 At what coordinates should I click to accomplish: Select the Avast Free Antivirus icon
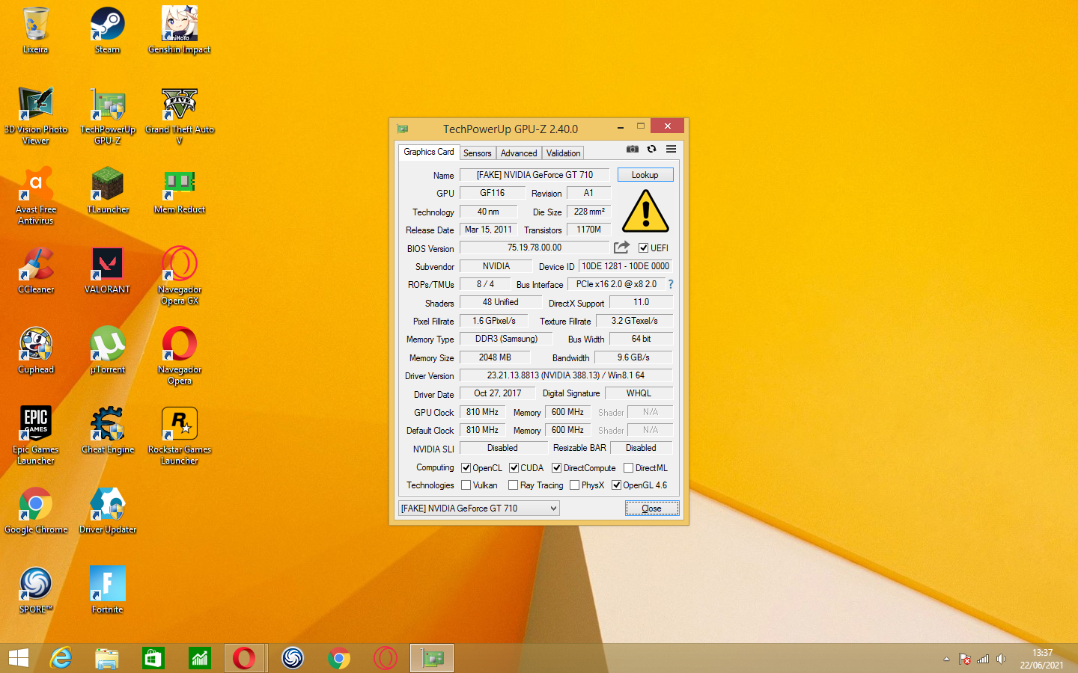click(x=36, y=196)
